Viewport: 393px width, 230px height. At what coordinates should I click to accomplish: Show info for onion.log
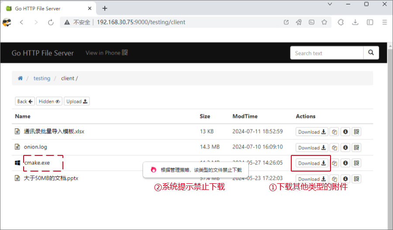click(345, 148)
